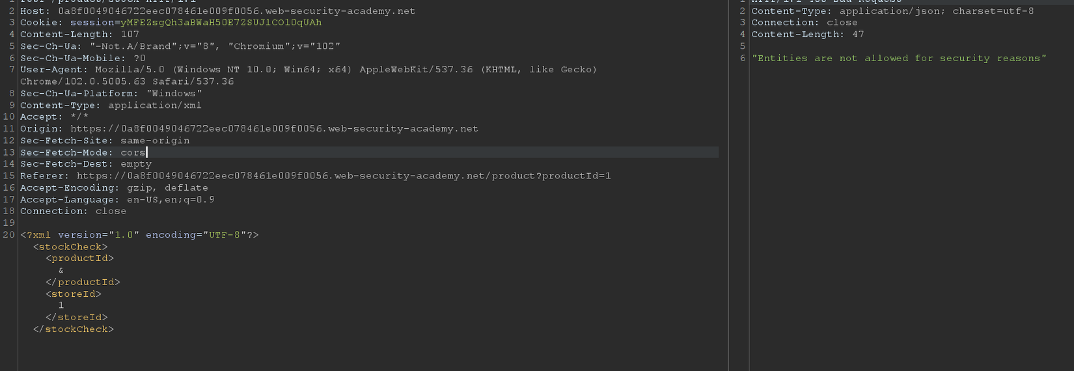This screenshot has height=371, width=1074.
Task: Click the "Entities are not allowed" response message
Action: pyautogui.click(x=899, y=59)
